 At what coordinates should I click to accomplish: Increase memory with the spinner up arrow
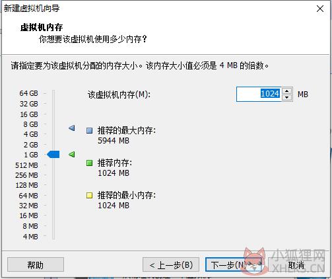286,91
